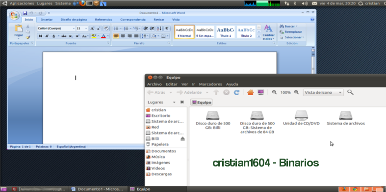This screenshot has height=192, width=386.
Task: Click the grow font icon
Action: click(x=92, y=28)
